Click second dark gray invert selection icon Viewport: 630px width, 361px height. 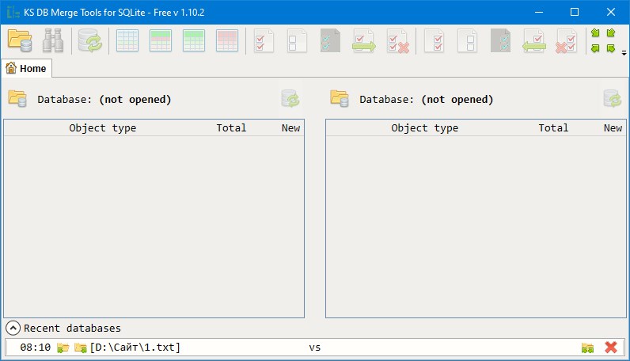(501, 40)
